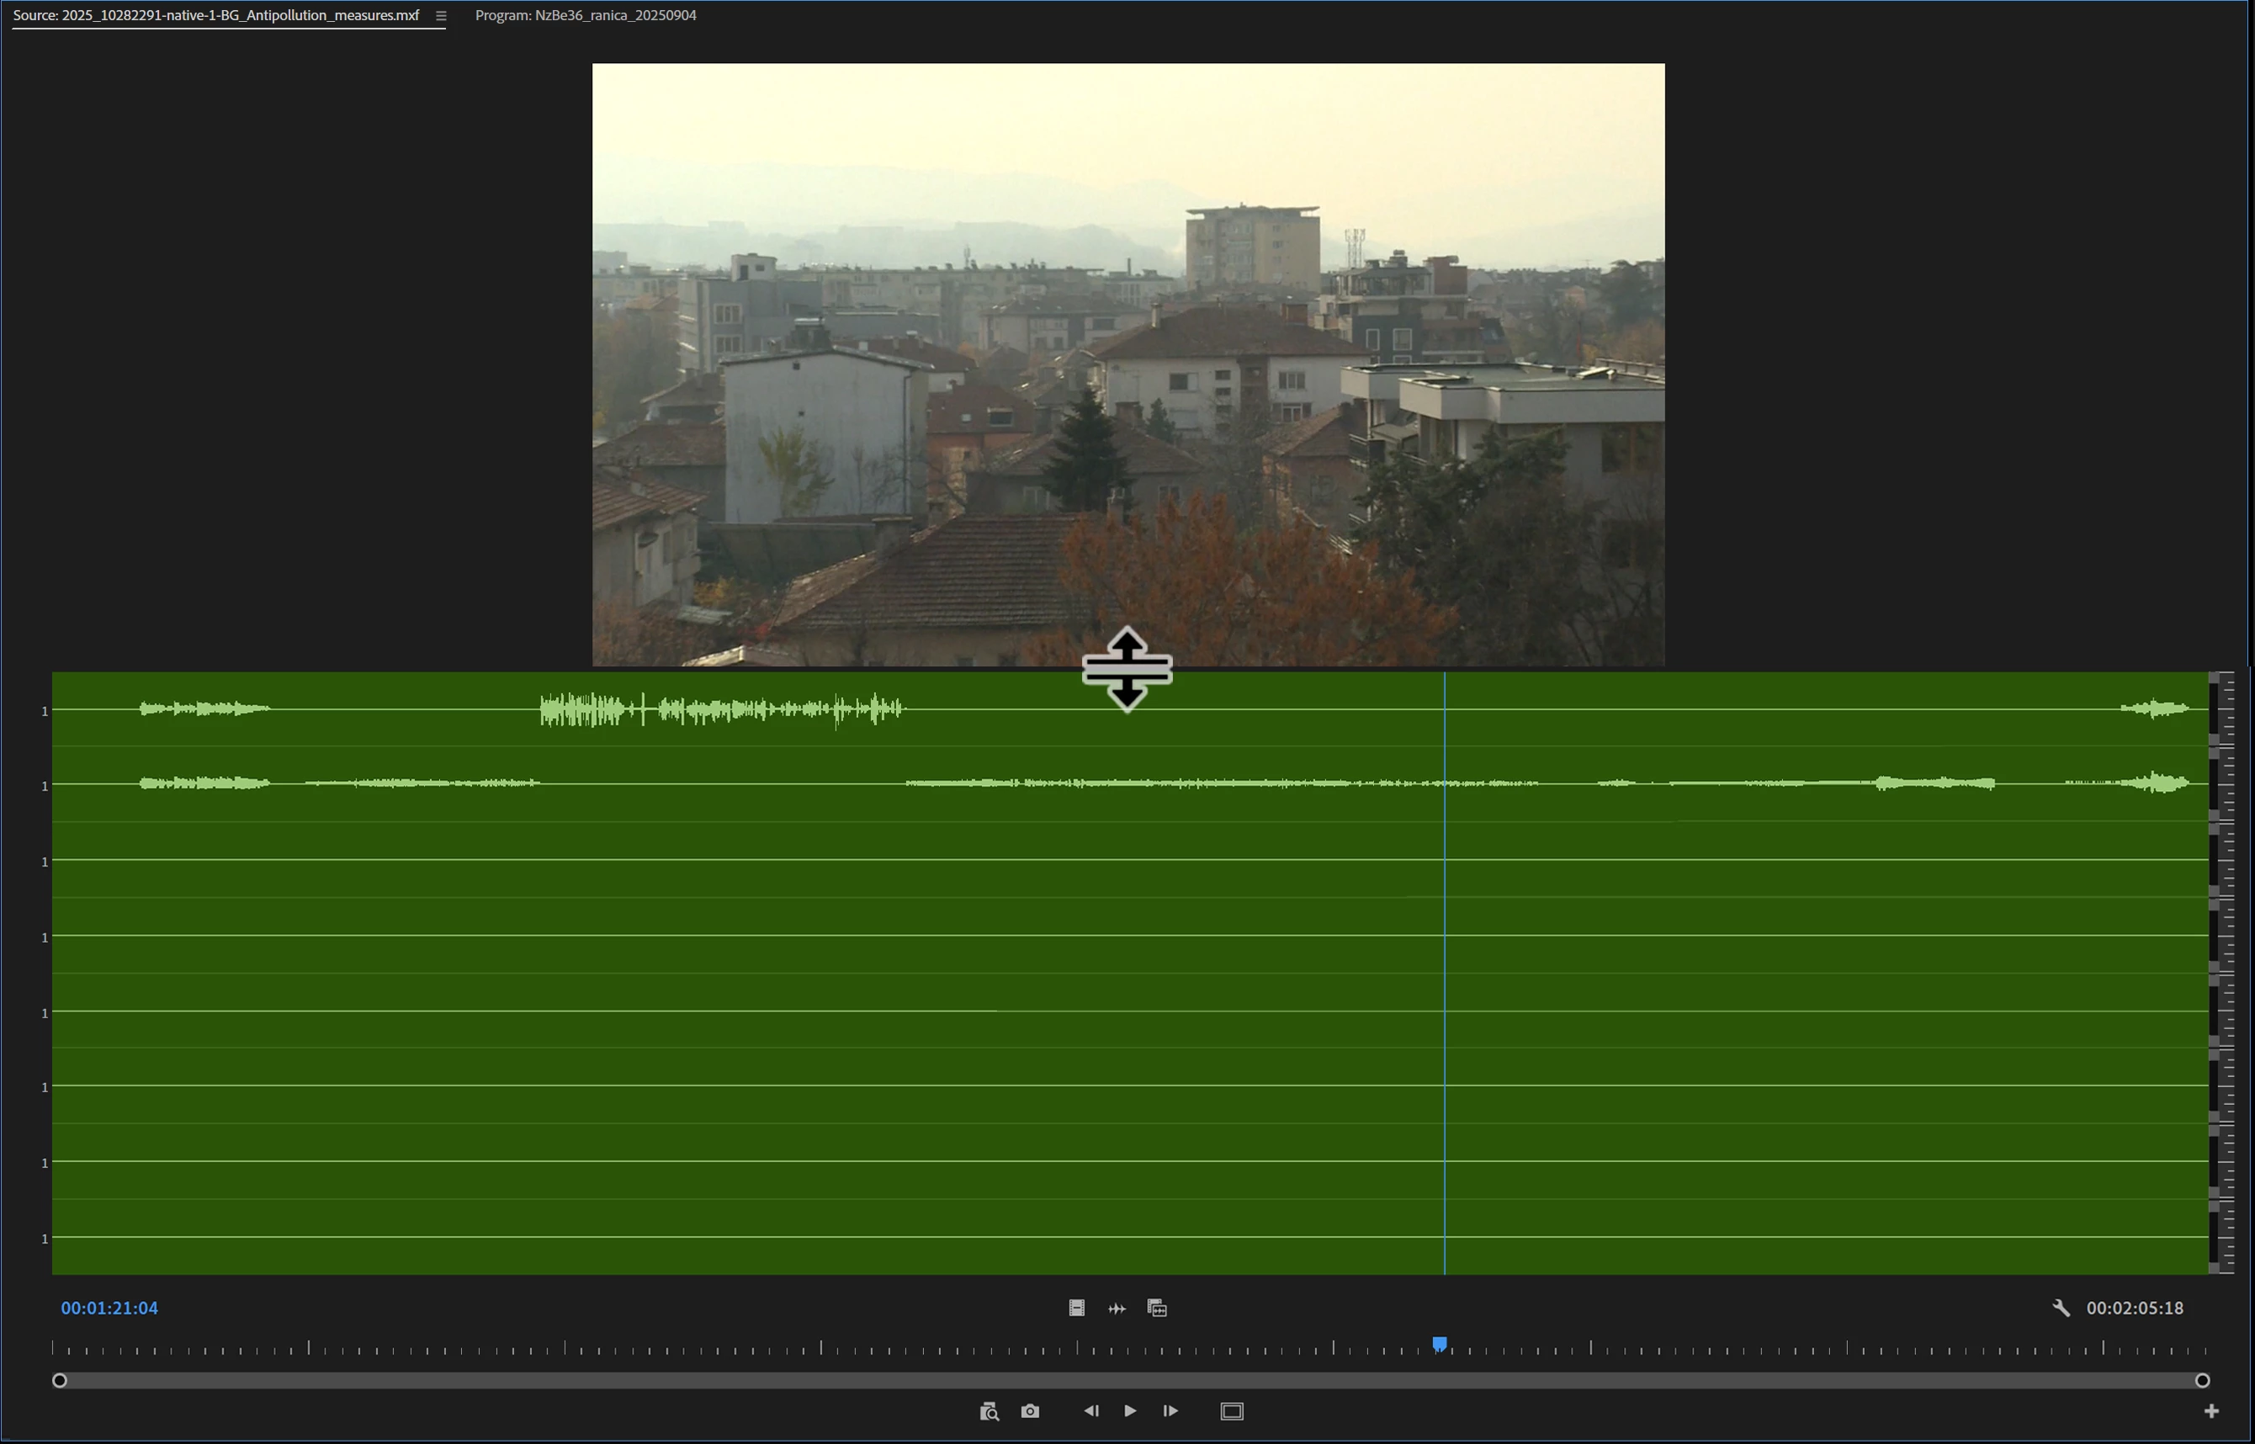Open the wrench Settings menu
2255x1444 pixels.
(x=2060, y=1308)
